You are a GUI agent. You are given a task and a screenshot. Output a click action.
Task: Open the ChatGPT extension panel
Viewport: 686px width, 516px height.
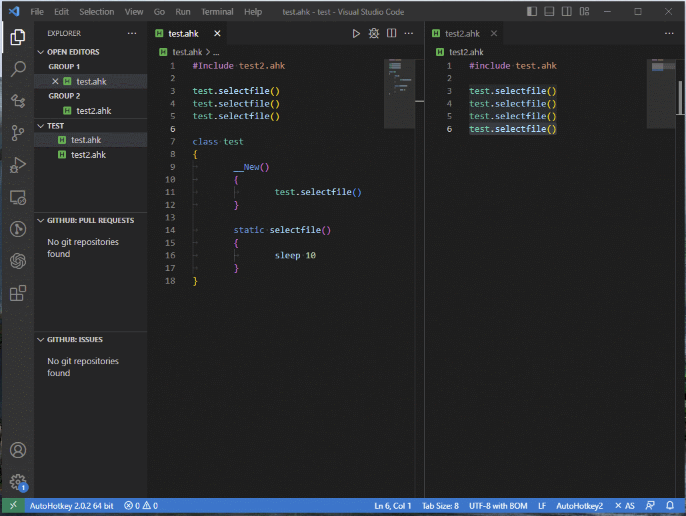point(18,260)
